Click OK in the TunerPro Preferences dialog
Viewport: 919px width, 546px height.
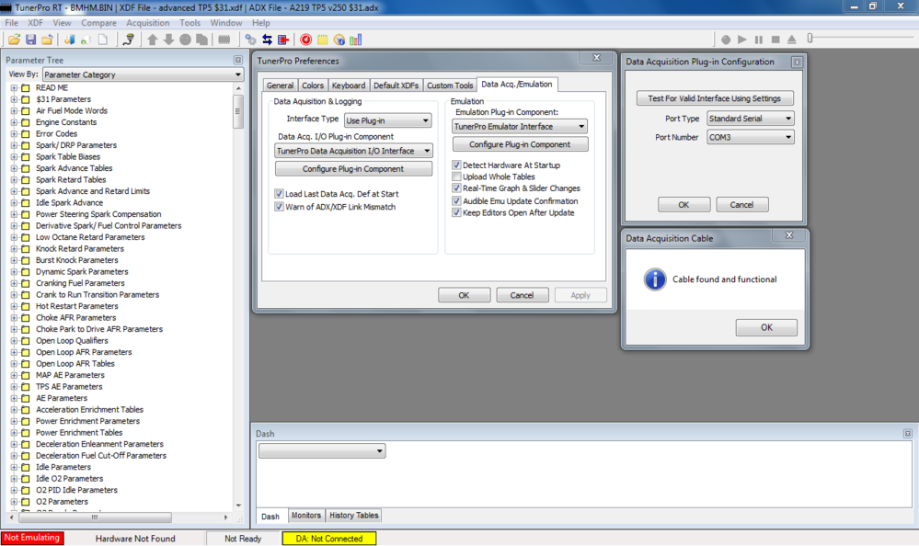pos(464,295)
